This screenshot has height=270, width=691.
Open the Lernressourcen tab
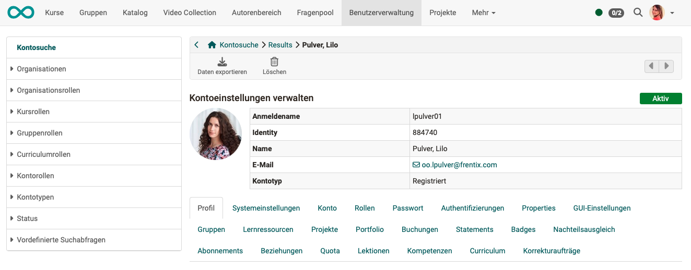click(268, 229)
